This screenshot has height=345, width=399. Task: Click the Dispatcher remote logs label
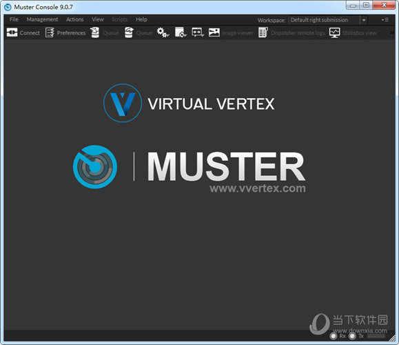(298, 33)
